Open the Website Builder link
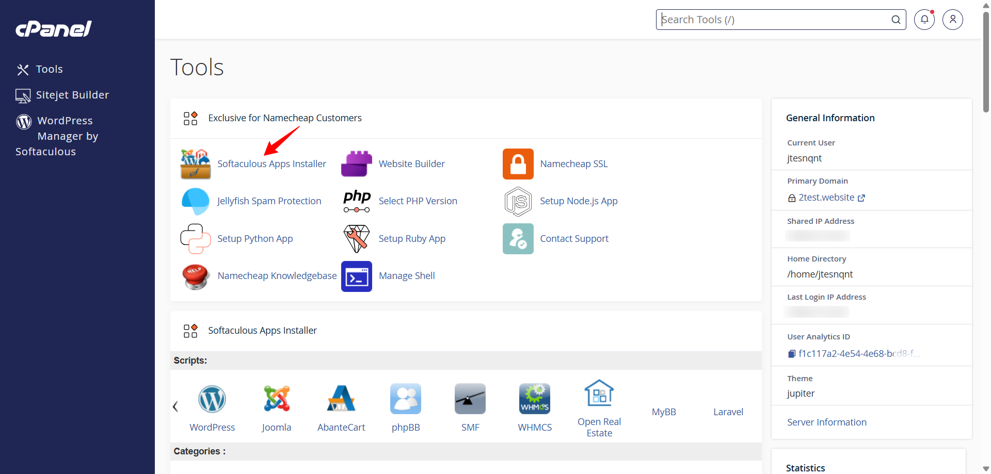991x474 pixels. 411,164
